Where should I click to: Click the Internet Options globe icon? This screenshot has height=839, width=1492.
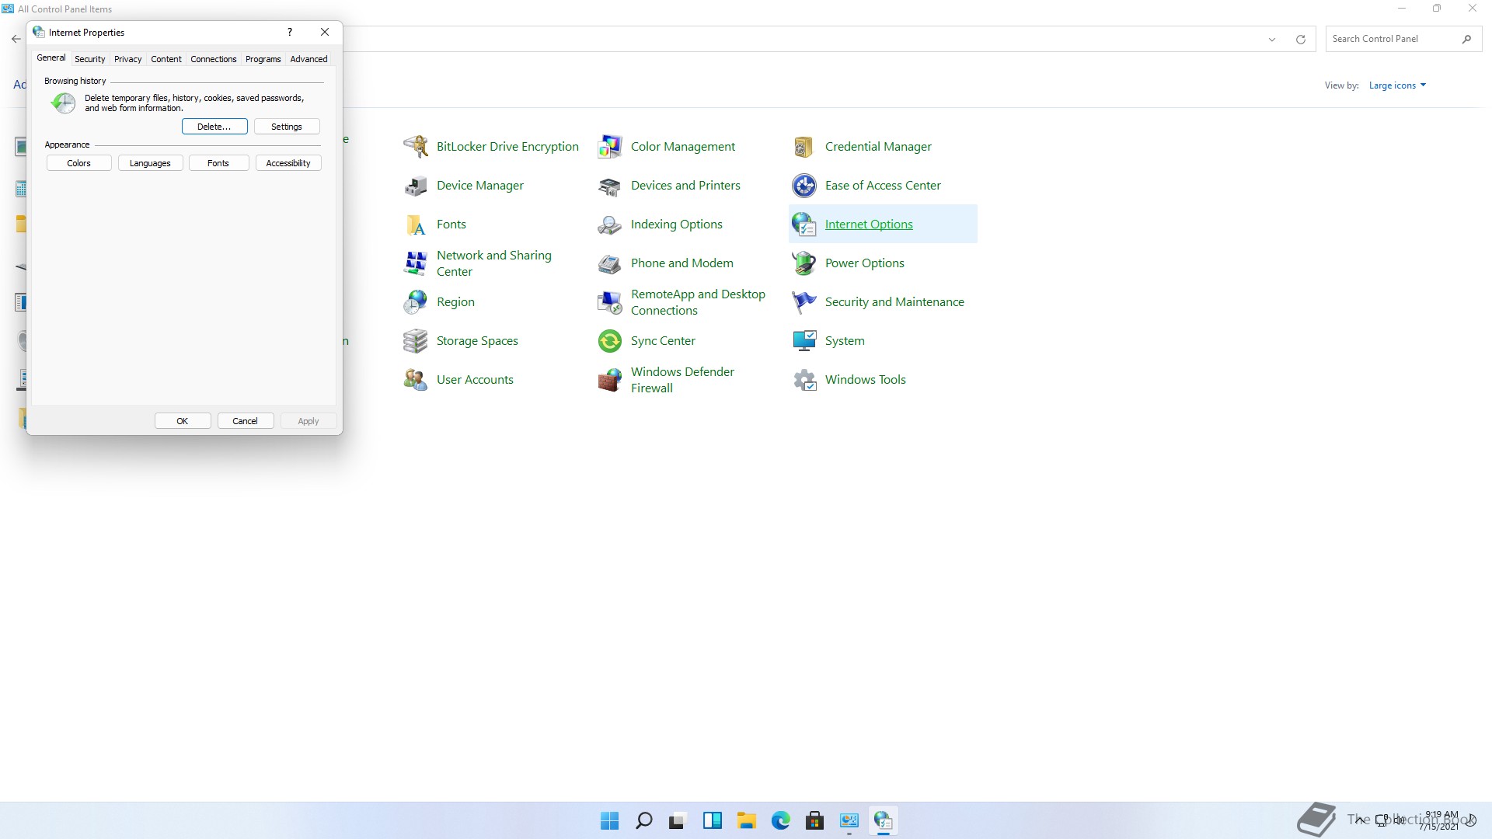[804, 224]
